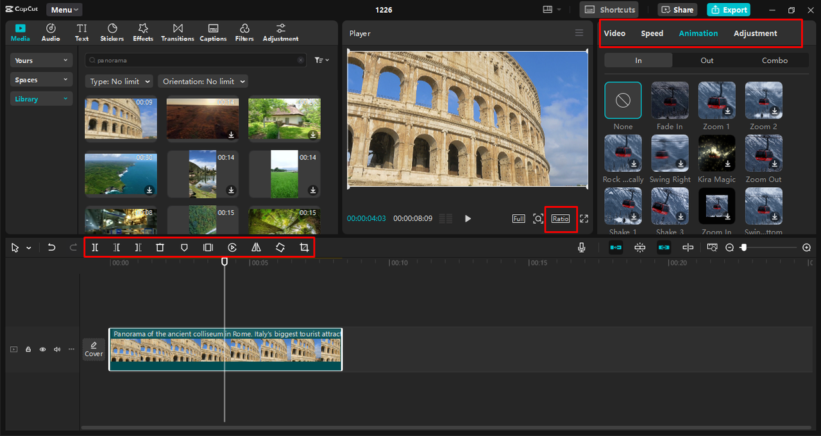Open the Type: No limit filter dropdown
The height and width of the screenshot is (436, 821).
click(119, 81)
